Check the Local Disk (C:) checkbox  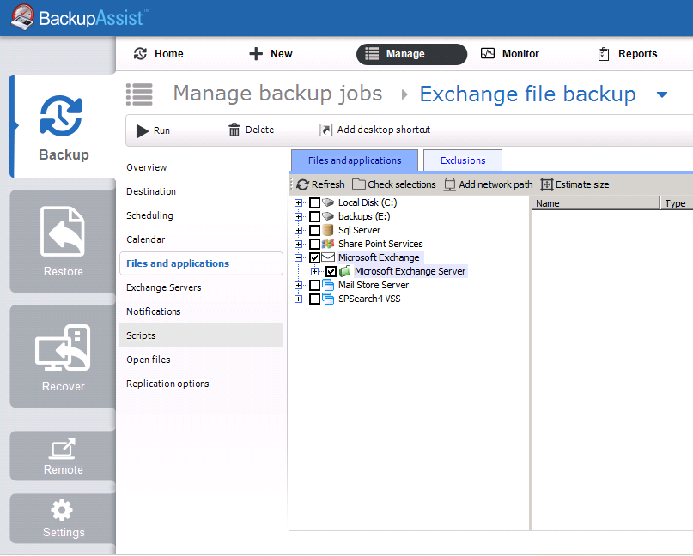[x=314, y=202]
